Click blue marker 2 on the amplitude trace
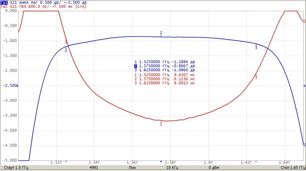Viewport: 306px width, 171px height. pos(161,34)
